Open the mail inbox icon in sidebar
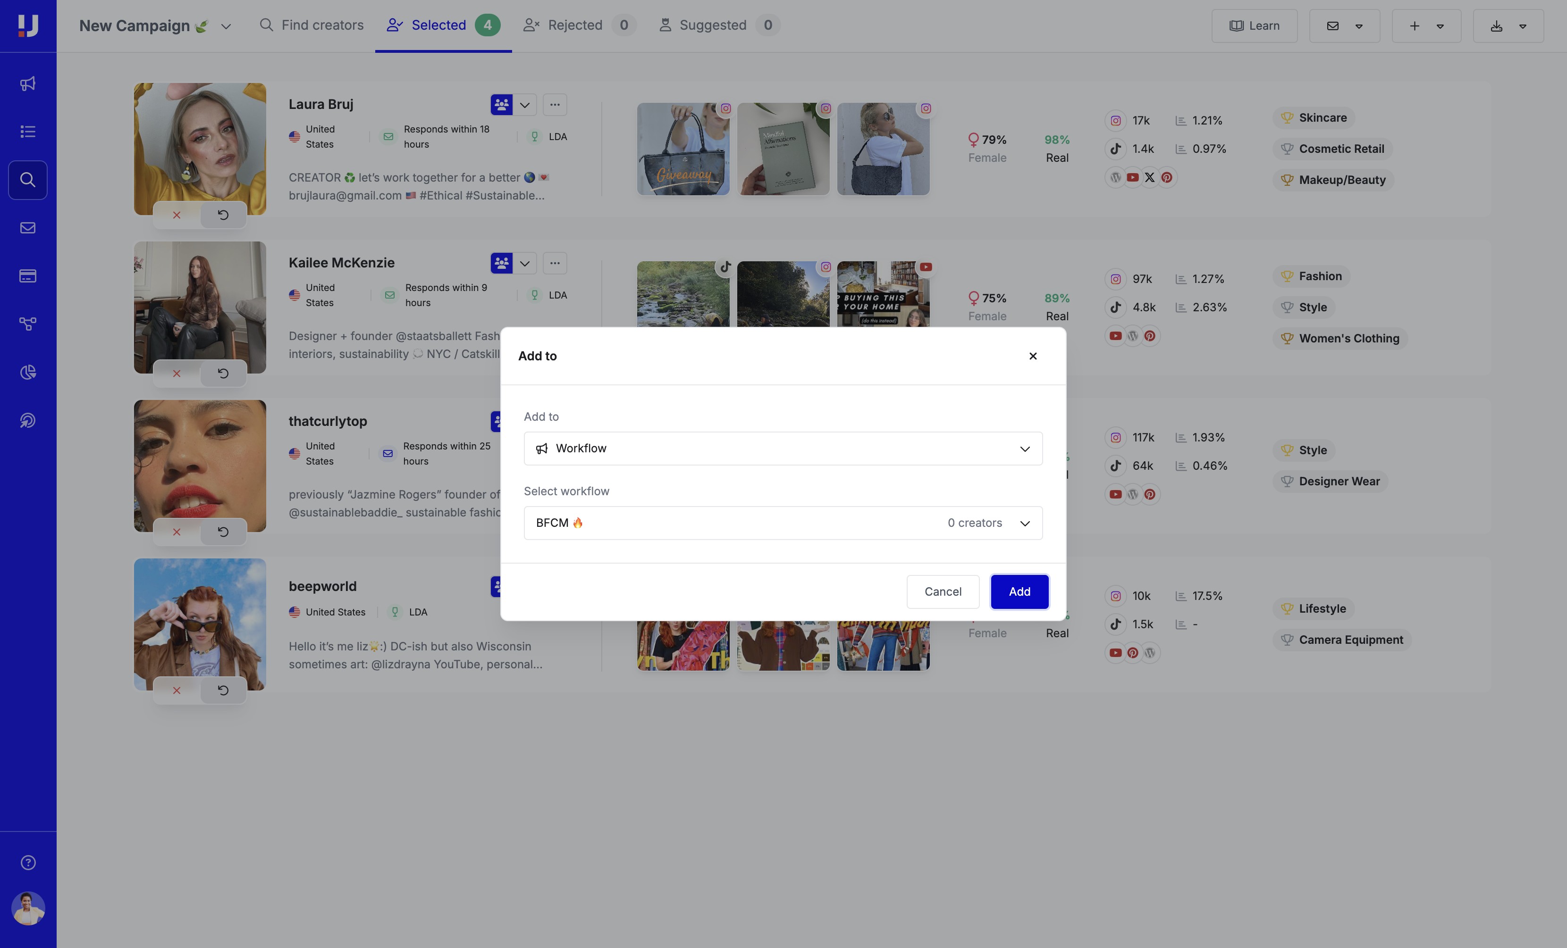The image size is (1567, 948). 28,228
